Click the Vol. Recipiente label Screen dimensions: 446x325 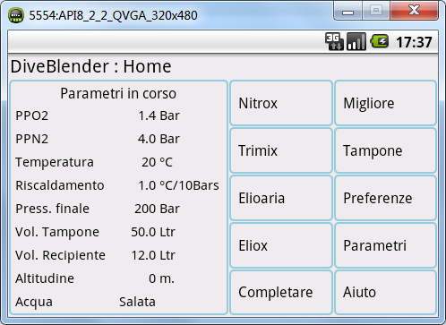[x=61, y=255]
